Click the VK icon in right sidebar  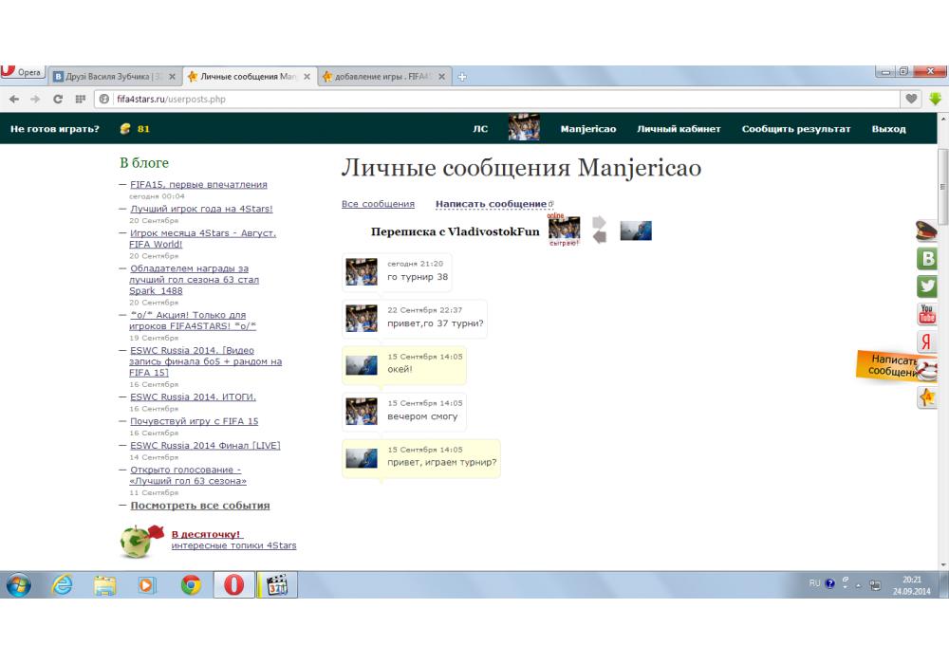pyautogui.click(x=927, y=259)
